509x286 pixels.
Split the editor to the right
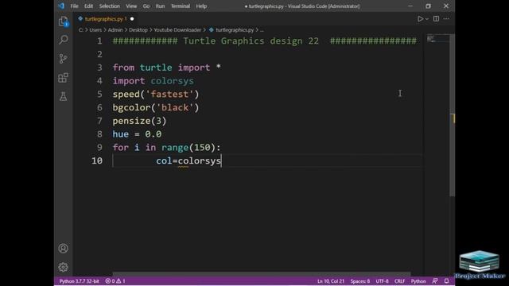436,19
